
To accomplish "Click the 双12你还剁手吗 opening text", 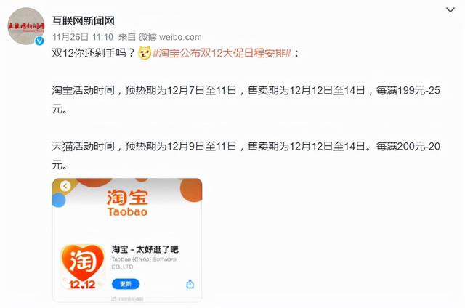I will 94,53.
